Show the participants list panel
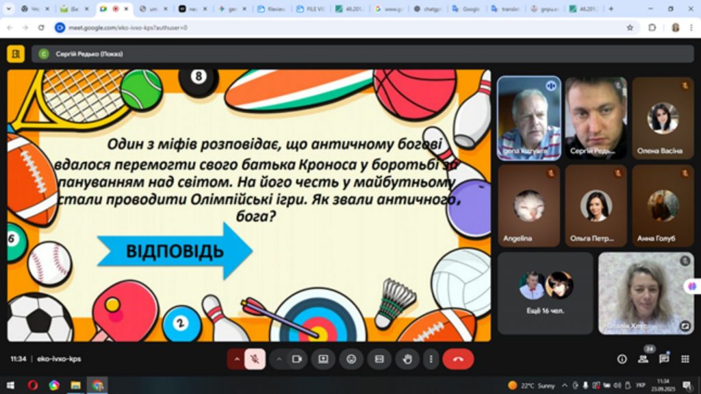701x394 pixels. (643, 359)
